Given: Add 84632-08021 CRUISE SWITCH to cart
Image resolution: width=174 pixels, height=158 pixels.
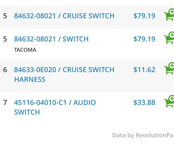Looking at the screenshot, I should [169, 15].
